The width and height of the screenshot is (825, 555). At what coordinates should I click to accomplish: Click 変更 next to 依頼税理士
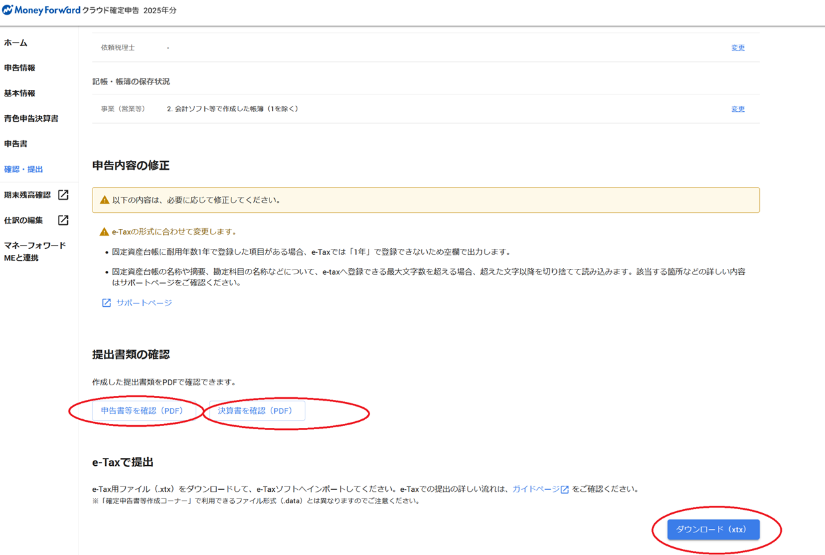pyautogui.click(x=737, y=47)
